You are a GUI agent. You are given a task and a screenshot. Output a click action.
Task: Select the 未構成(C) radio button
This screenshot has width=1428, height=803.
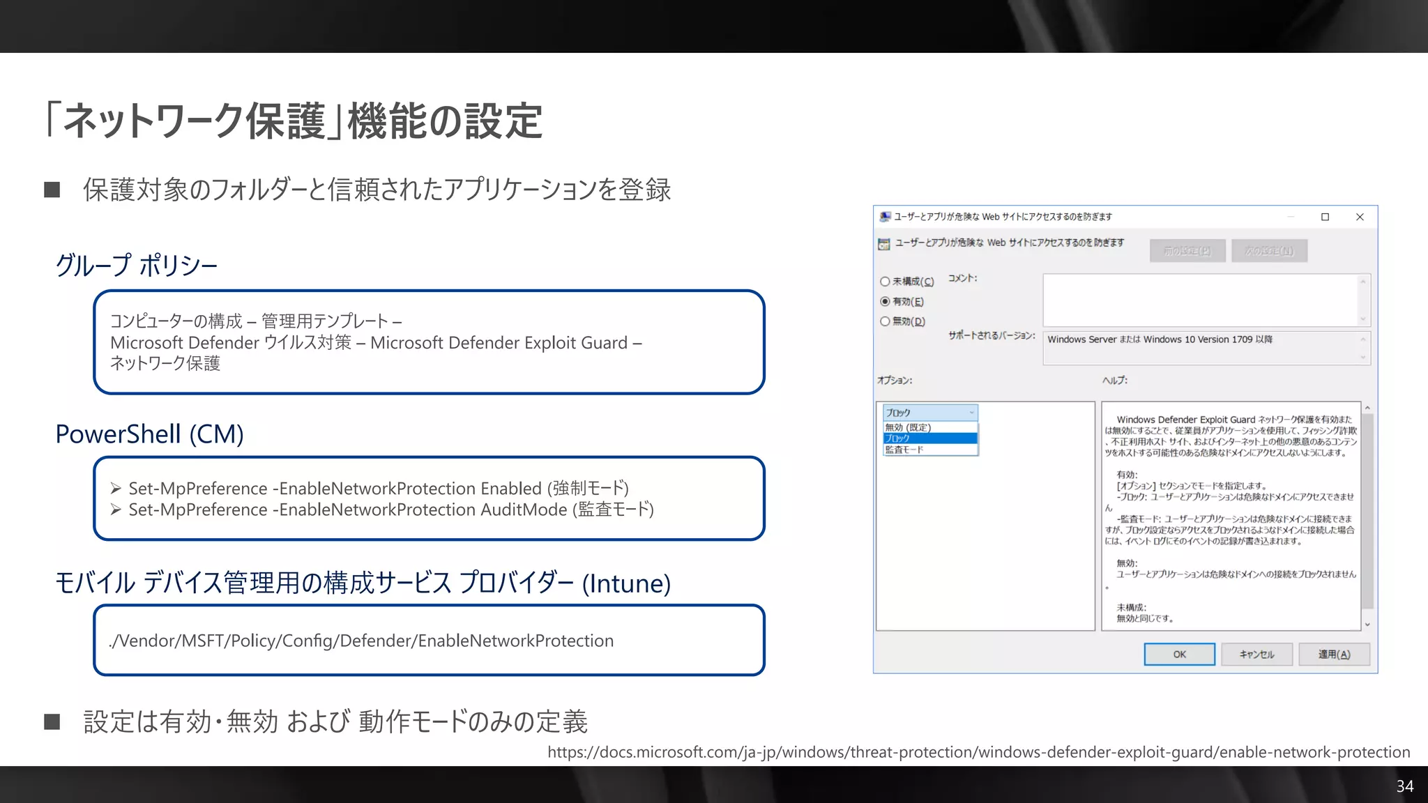click(885, 282)
